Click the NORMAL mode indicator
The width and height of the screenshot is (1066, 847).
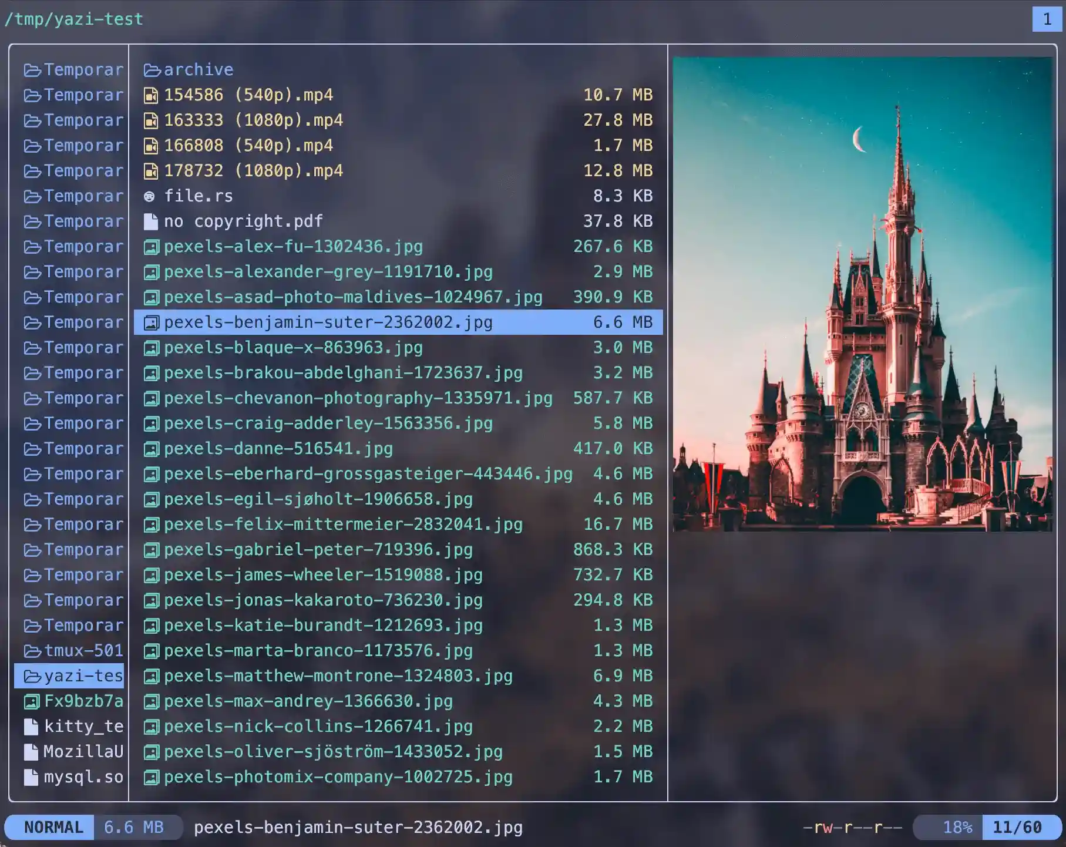pos(53,827)
